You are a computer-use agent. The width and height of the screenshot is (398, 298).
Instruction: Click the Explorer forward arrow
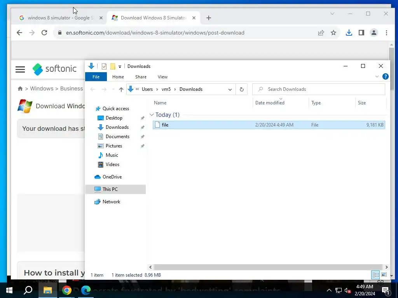tap(104, 89)
